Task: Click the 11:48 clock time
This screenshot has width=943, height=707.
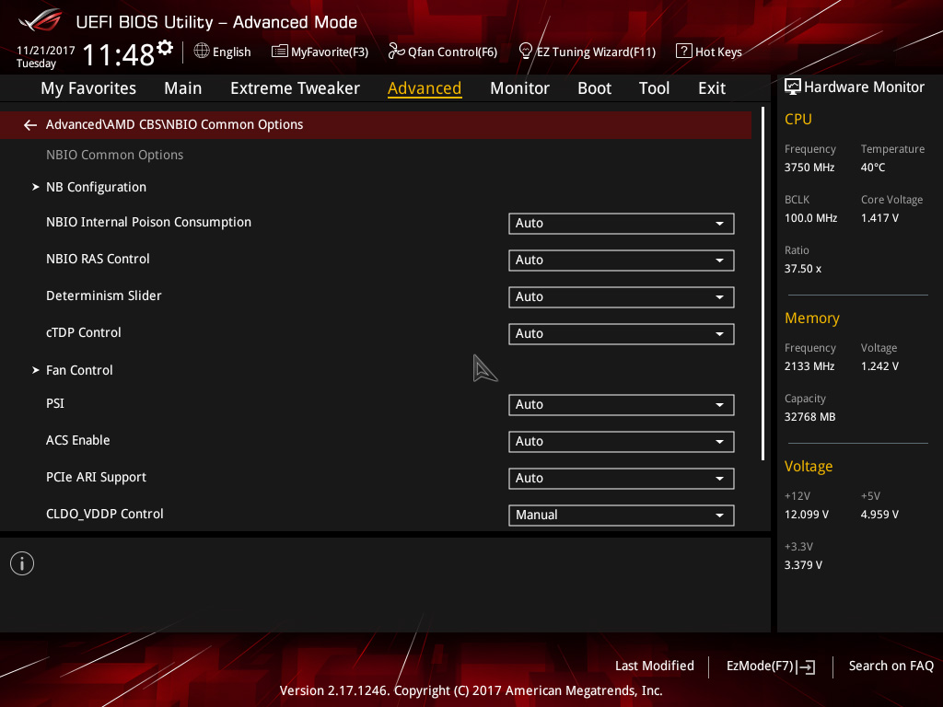Action: tap(119, 55)
